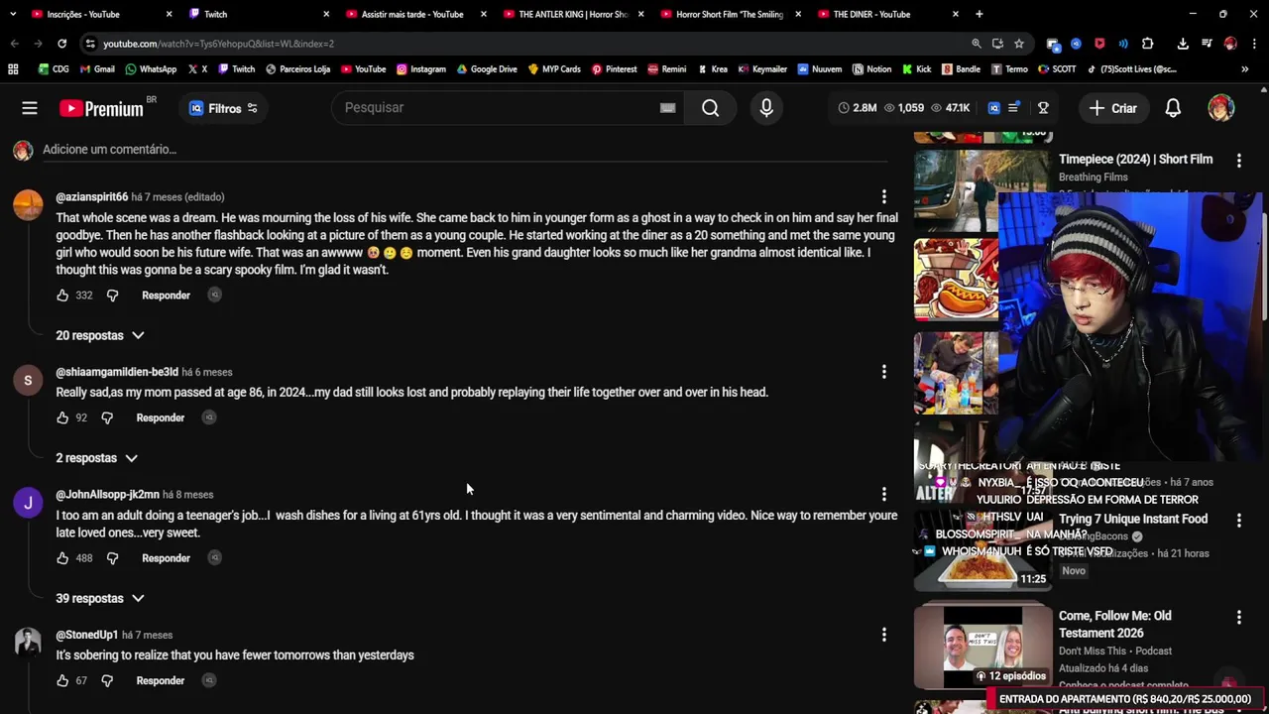This screenshot has height=714, width=1269.
Task: Like the @azianspirit66 comment
Action: click(x=62, y=296)
